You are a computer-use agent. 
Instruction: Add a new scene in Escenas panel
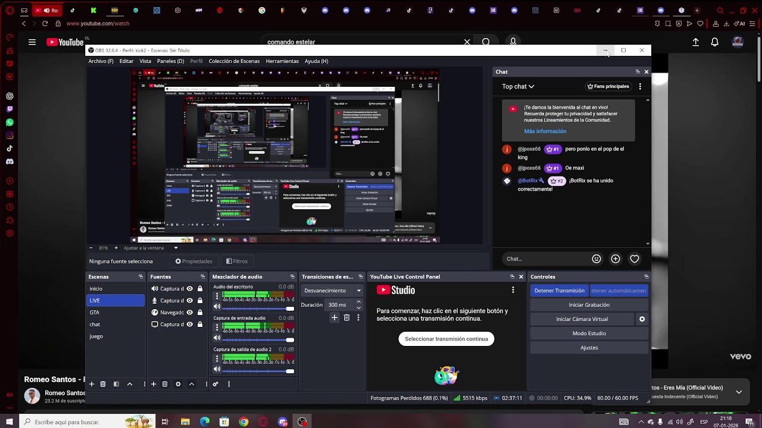pos(92,384)
